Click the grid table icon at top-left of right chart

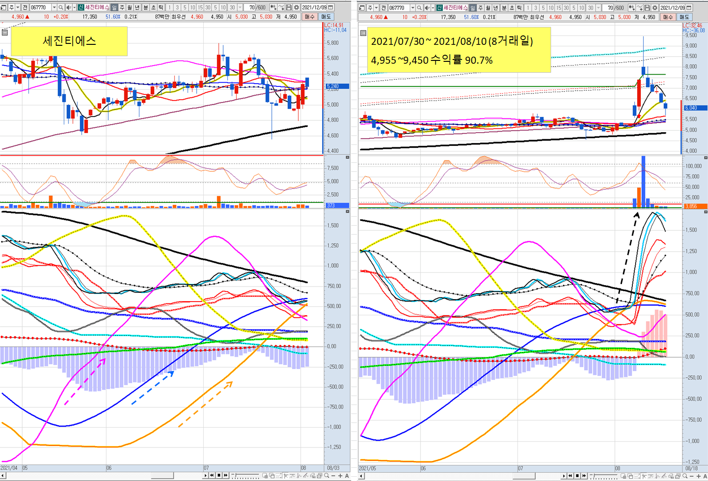coord(363,33)
